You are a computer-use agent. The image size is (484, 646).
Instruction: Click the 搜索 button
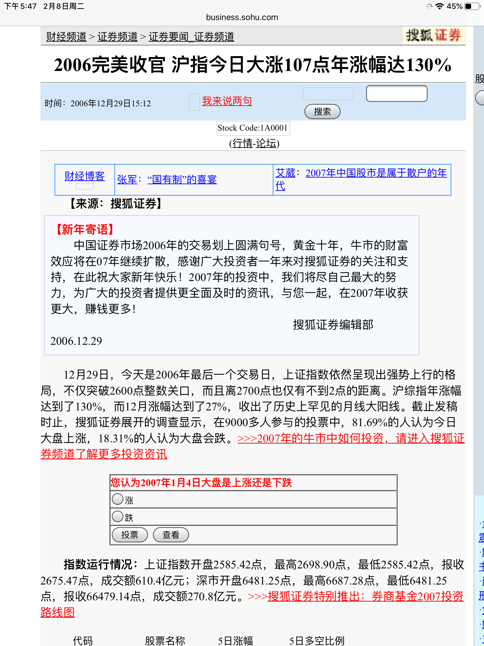(322, 111)
